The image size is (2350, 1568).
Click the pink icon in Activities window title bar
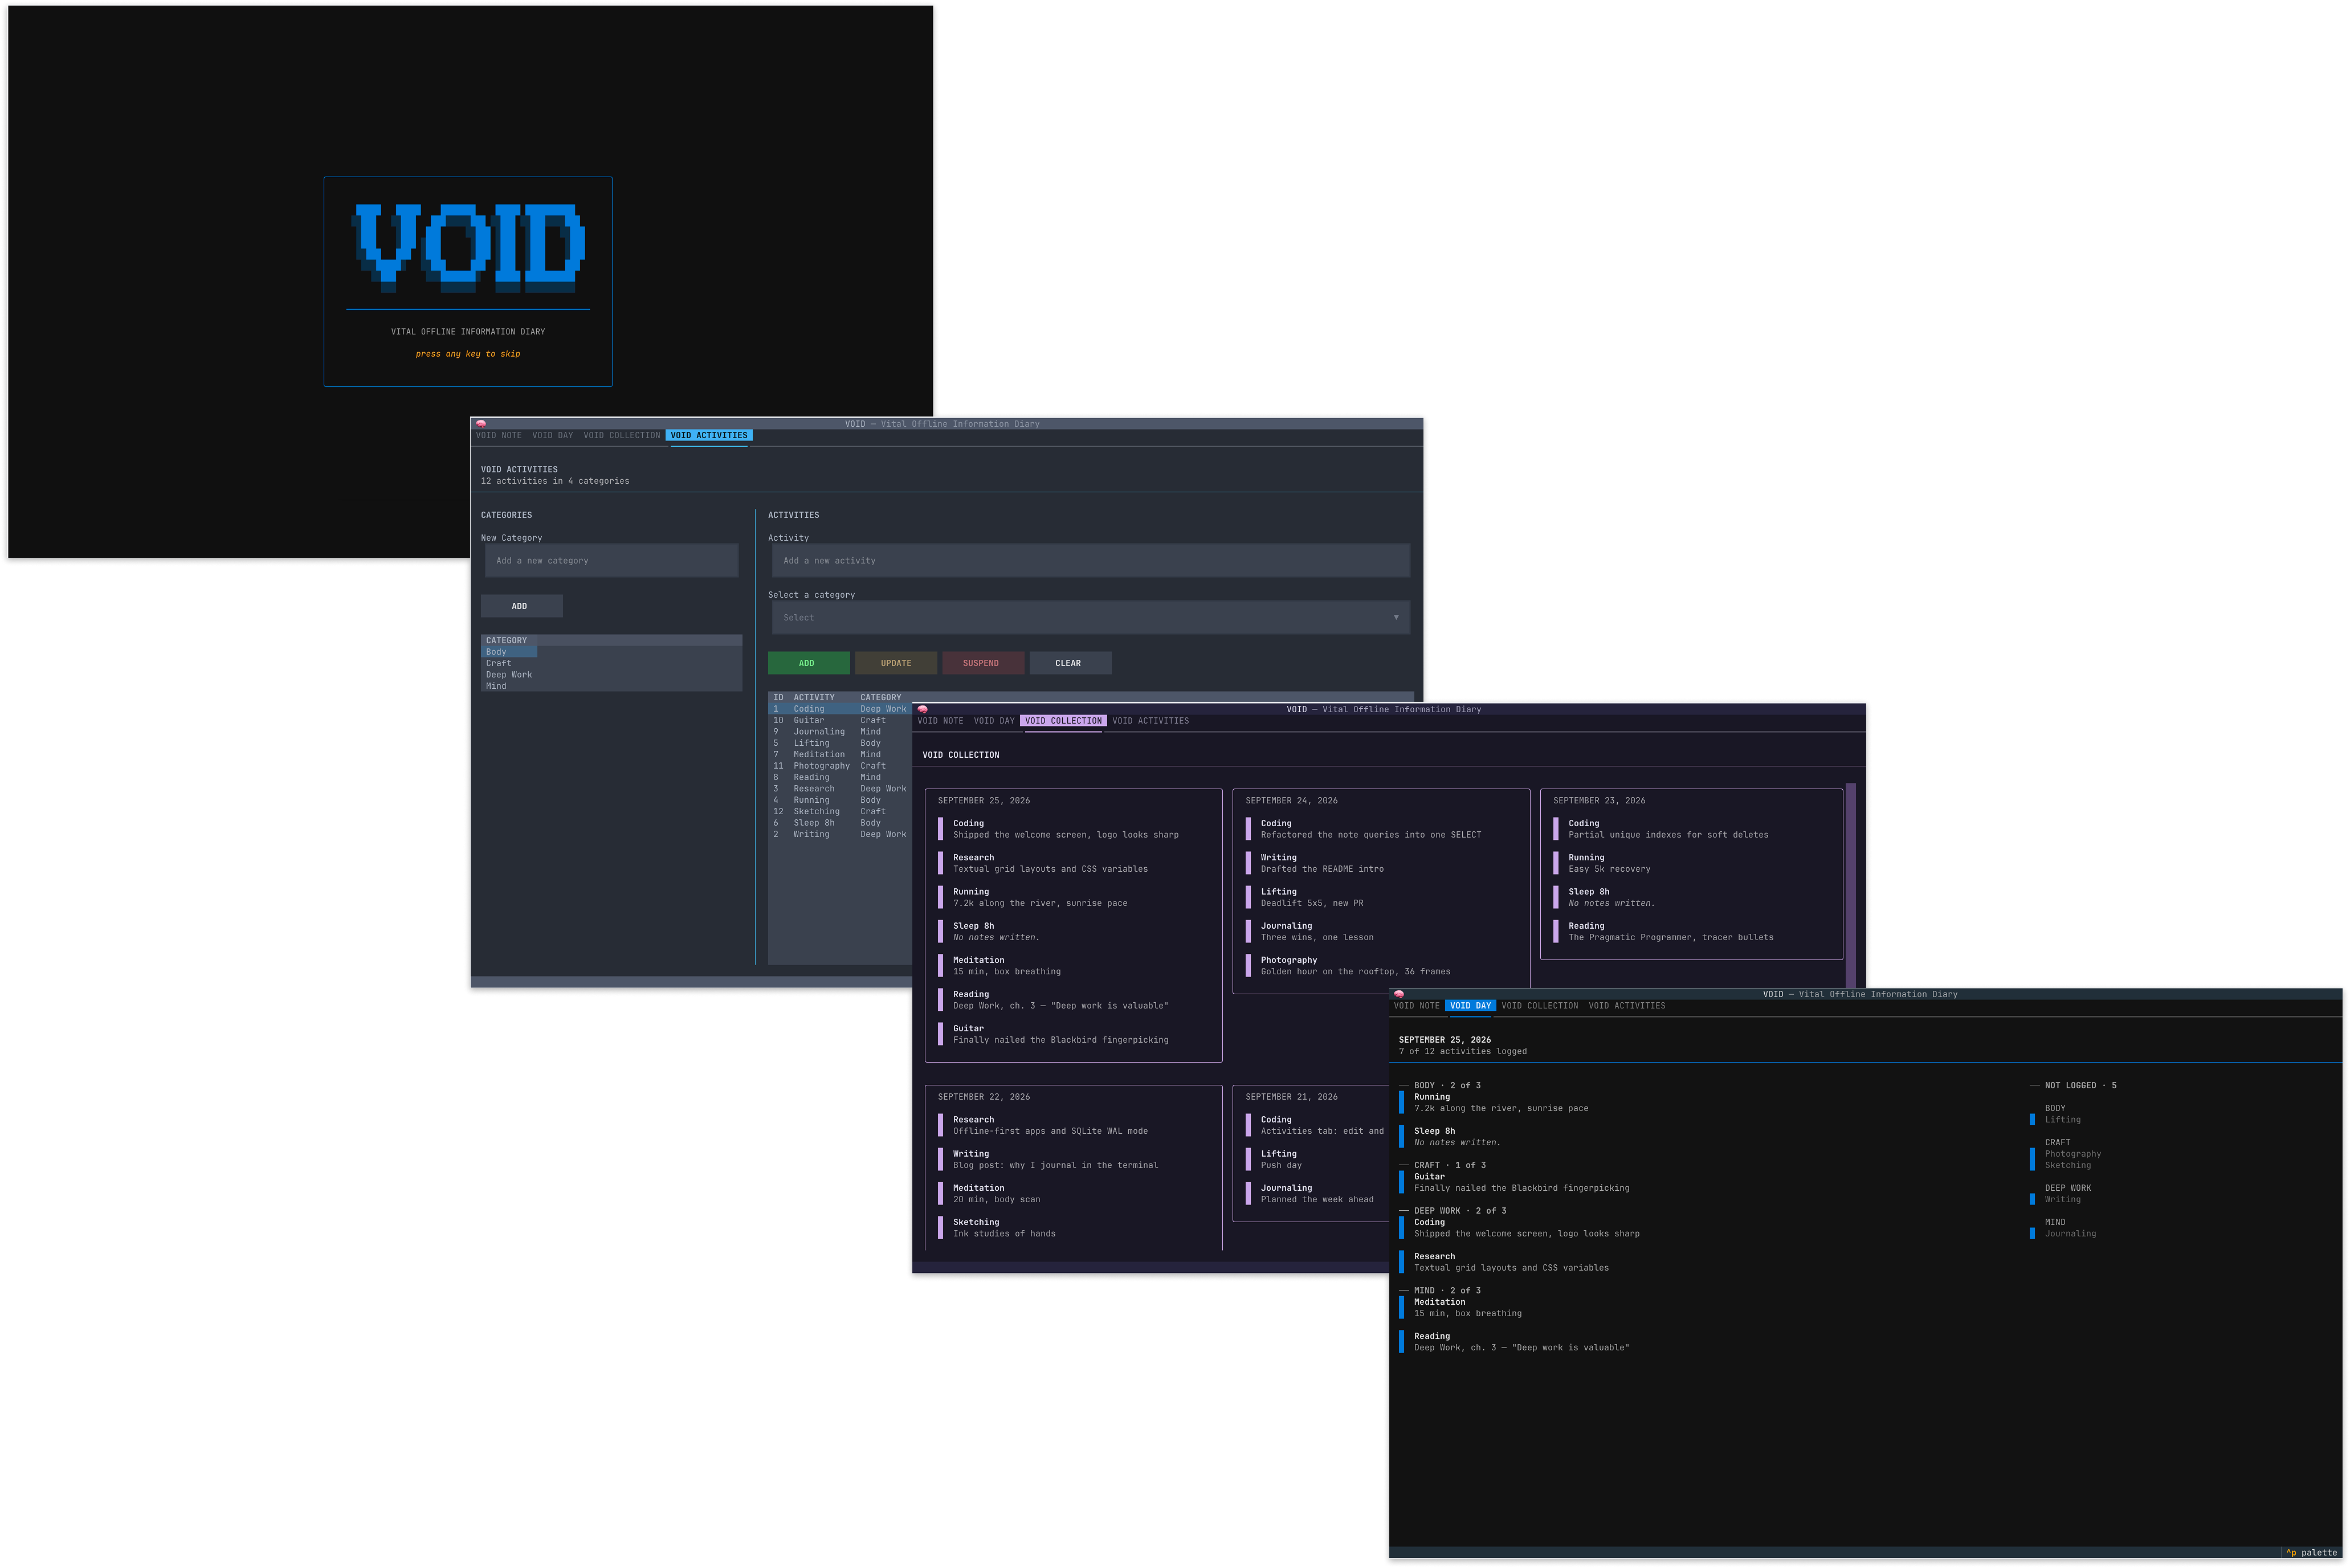(481, 424)
